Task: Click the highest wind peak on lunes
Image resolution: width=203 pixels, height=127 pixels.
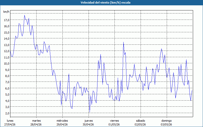Action: point(24,15)
